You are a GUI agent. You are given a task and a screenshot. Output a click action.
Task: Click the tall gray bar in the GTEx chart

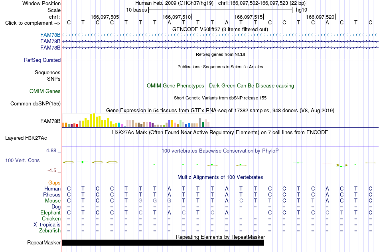[200, 123]
